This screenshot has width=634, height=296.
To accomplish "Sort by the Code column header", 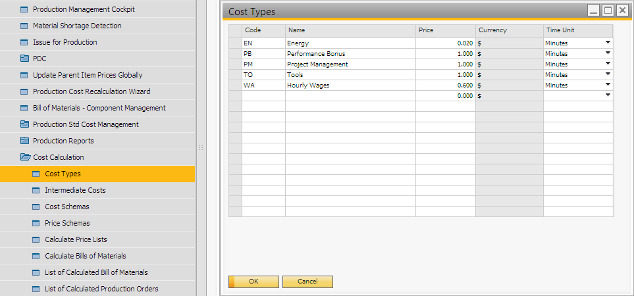I will click(263, 30).
